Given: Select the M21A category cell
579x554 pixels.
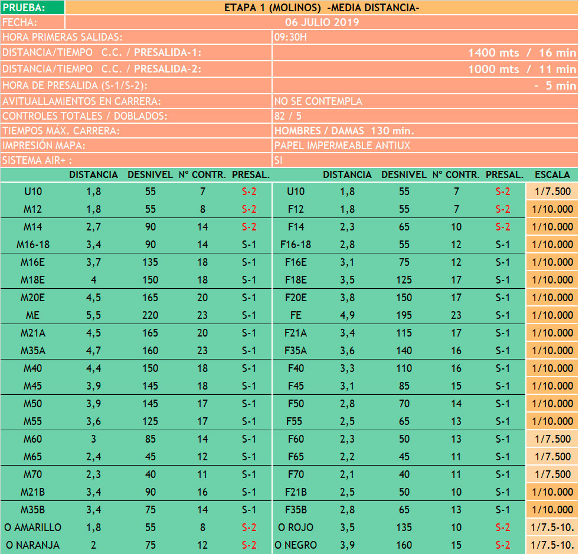Looking at the screenshot, I should (x=33, y=333).
